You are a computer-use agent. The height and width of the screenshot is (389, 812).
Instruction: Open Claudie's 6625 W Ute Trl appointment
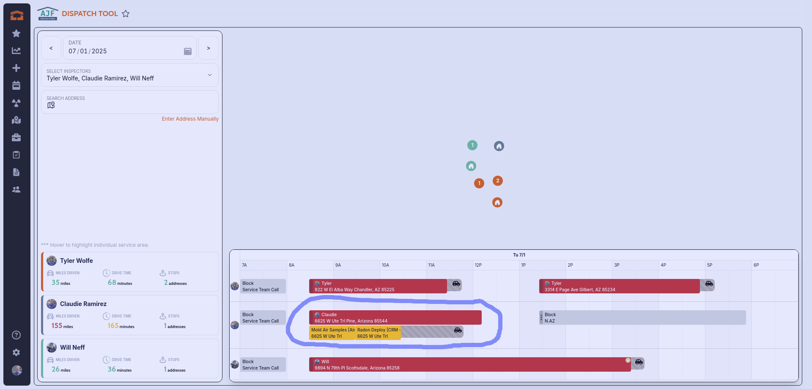point(395,317)
